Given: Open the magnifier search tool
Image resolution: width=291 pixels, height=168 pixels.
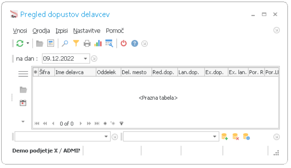Looking at the screenshot, I should click(65, 43).
